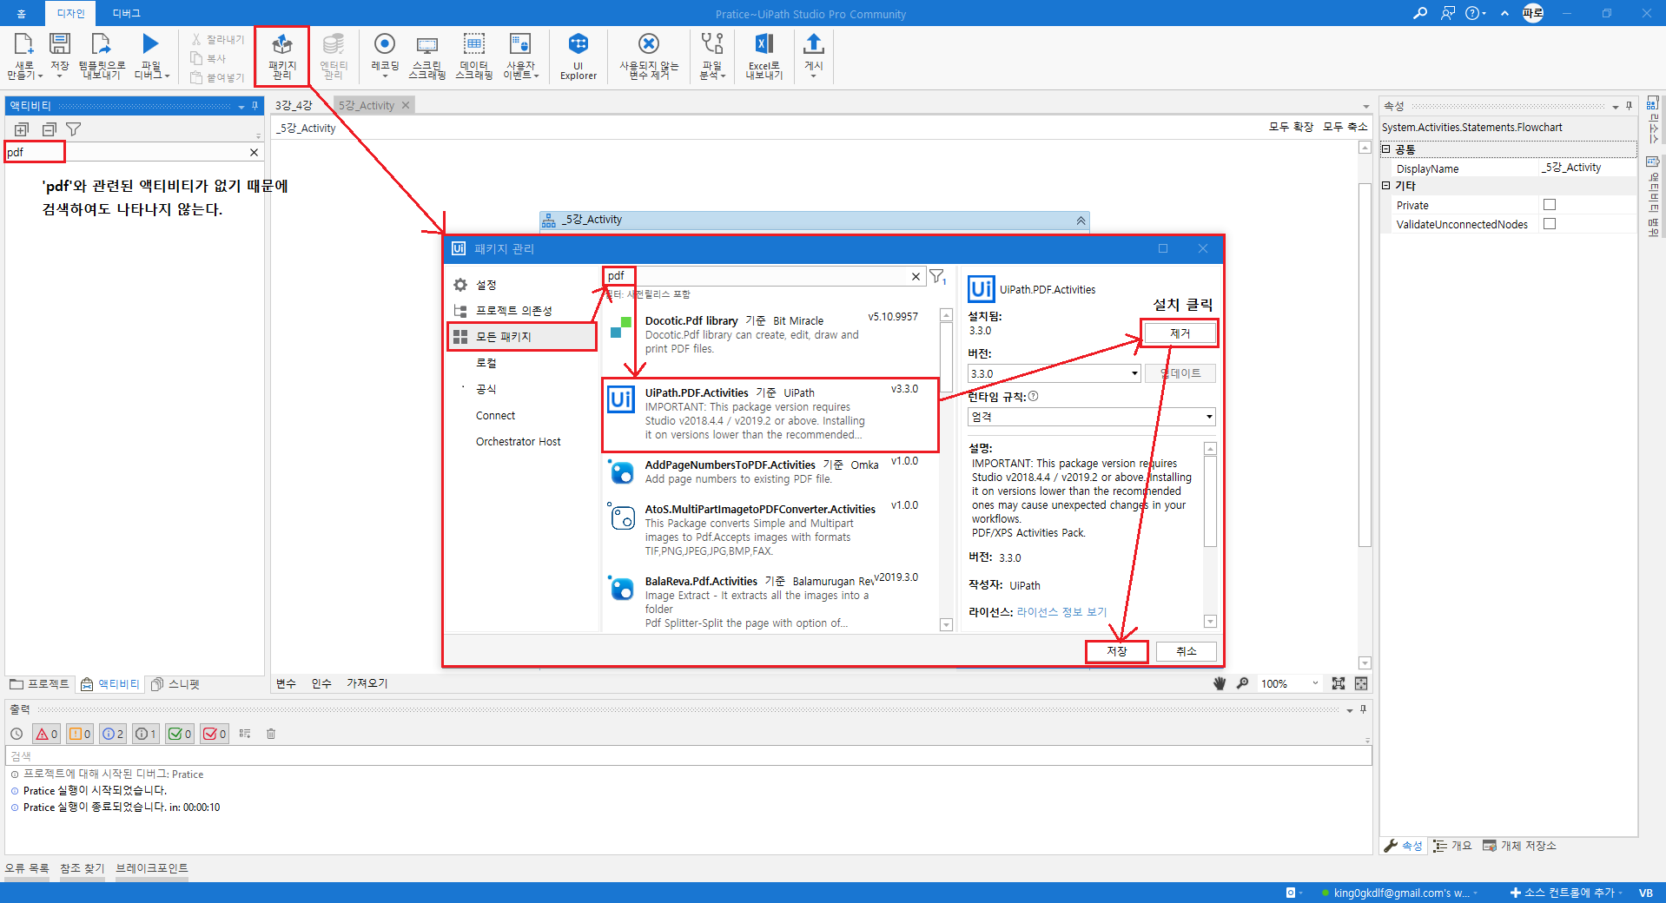The height and width of the screenshot is (903, 1666).
Task: Select the 프로젝트 의존성 item in package manager
Action: tap(513, 311)
